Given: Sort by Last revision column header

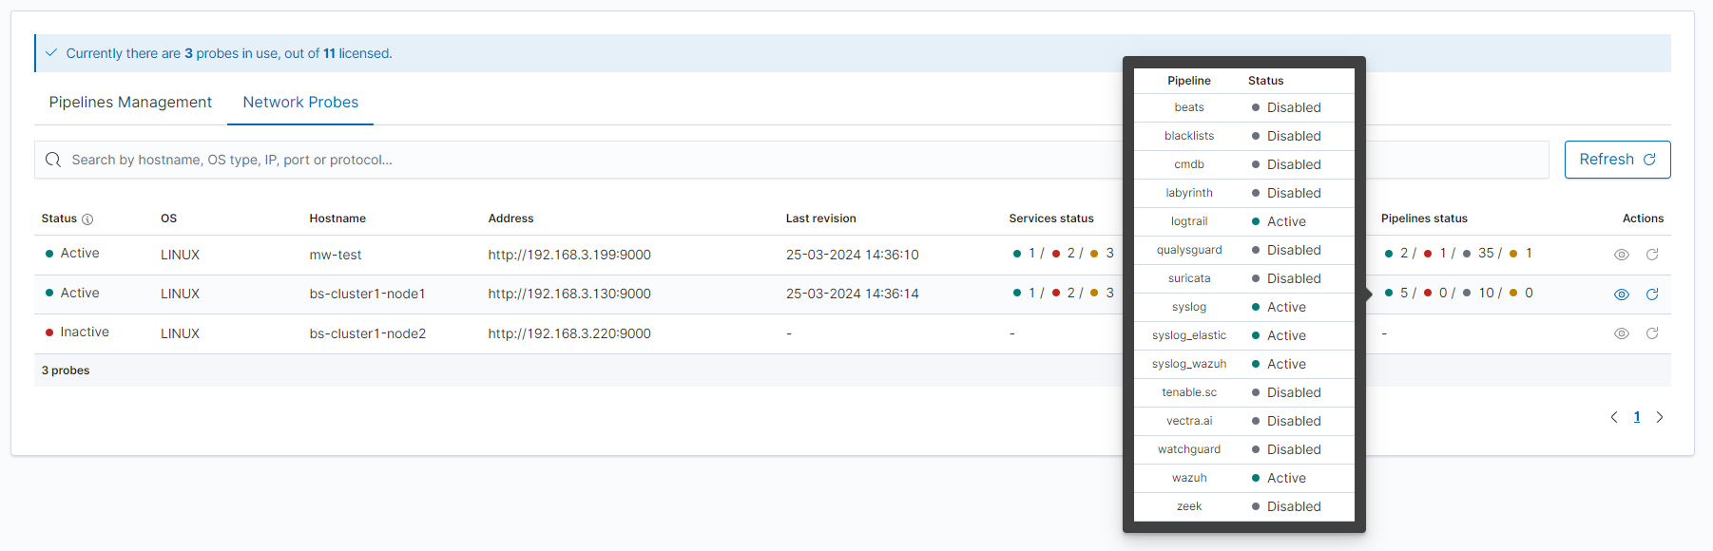Looking at the screenshot, I should [x=820, y=218].
